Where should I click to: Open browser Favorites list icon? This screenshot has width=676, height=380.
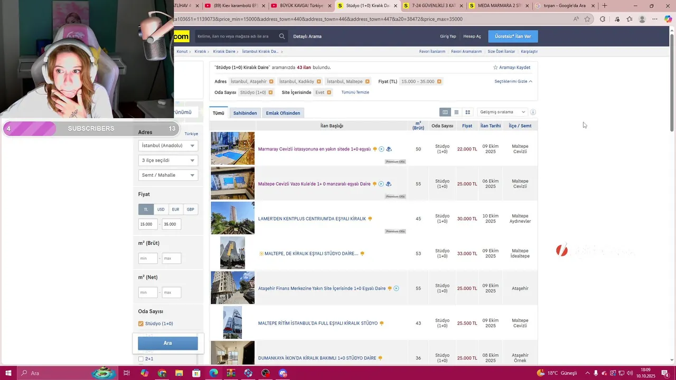[x=630, y=19]
